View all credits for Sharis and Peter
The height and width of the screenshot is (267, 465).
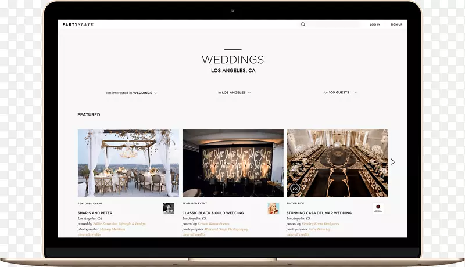tap(90, 234)
